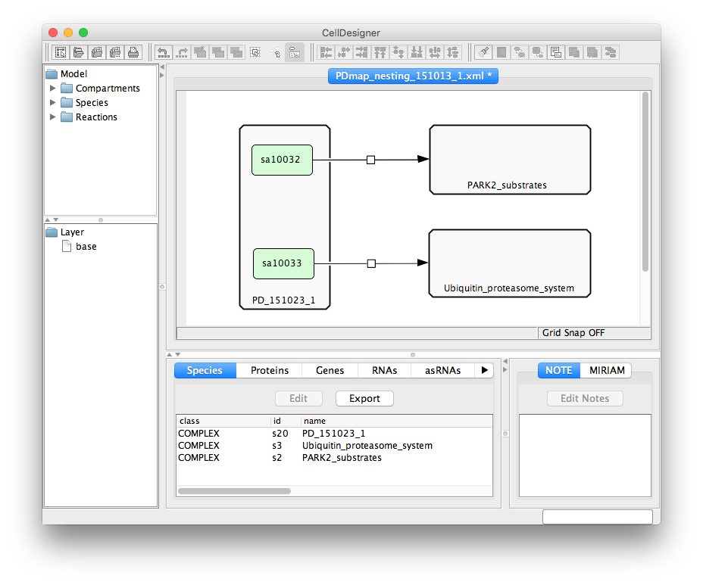
Task: Expand the Species tree node
Action: click(x=53, y=103)
